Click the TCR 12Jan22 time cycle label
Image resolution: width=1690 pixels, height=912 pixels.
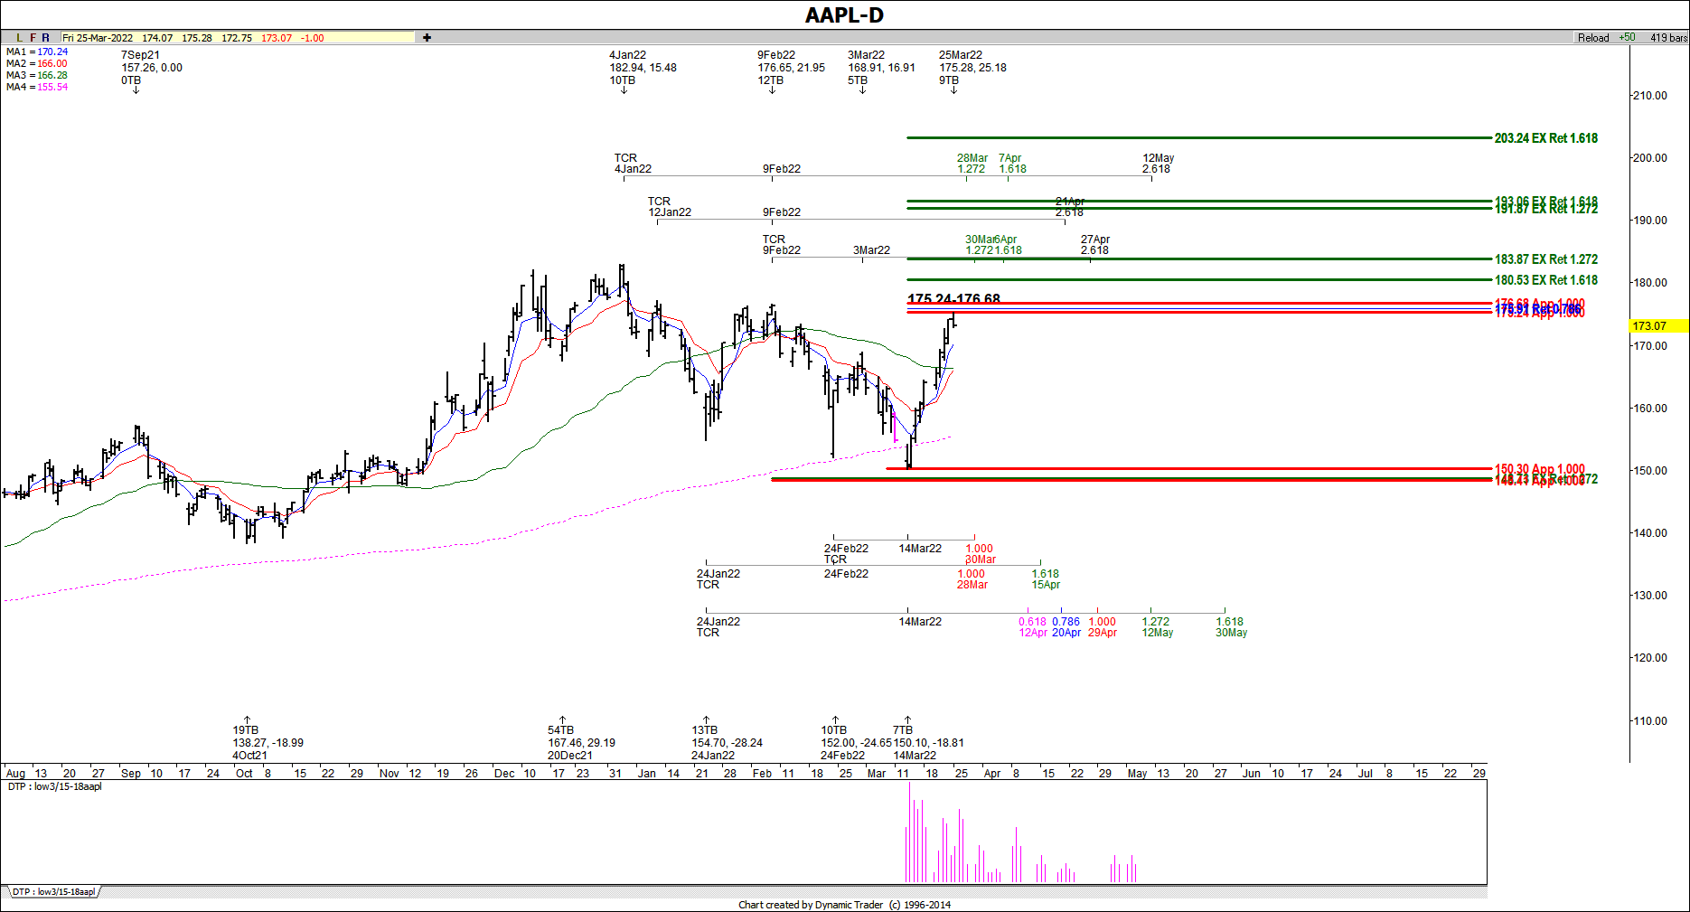coord(669,207)
